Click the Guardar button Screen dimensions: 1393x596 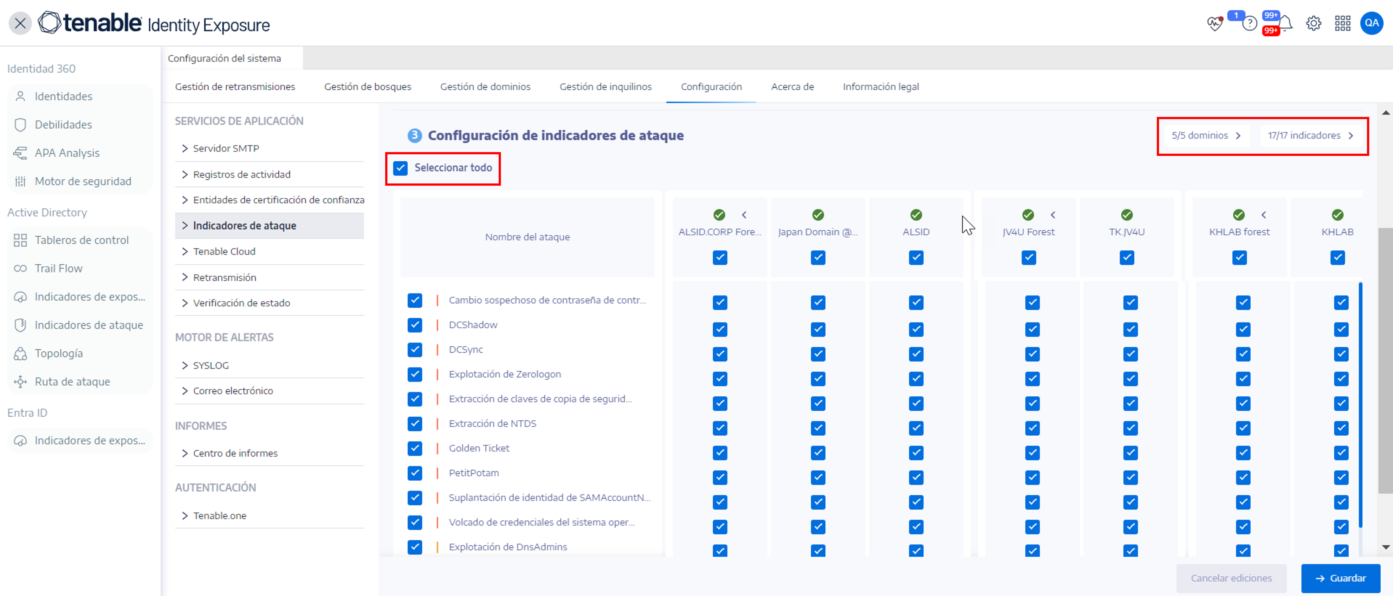pyautogui.click(x=1340, y=578)
